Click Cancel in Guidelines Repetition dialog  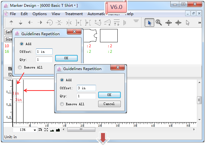coord(109,104)
